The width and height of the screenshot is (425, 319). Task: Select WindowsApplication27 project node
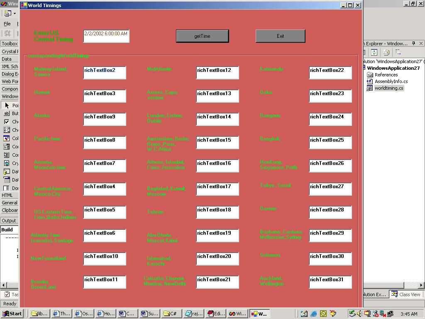point(393,68)
